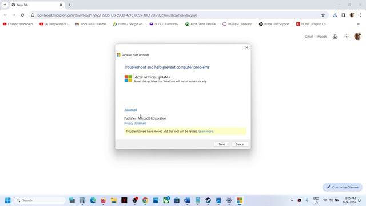Open Chrome three-dot menu
This screenshot has width=366, height=206.
[x=361, y=15]
